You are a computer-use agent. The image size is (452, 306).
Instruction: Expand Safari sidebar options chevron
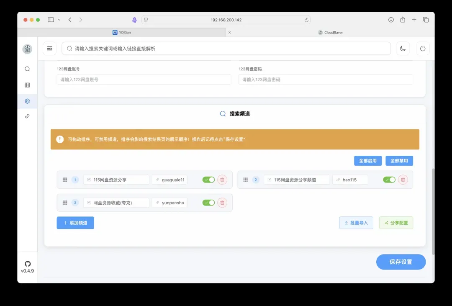pyautogui.click(x=59, y=20)
